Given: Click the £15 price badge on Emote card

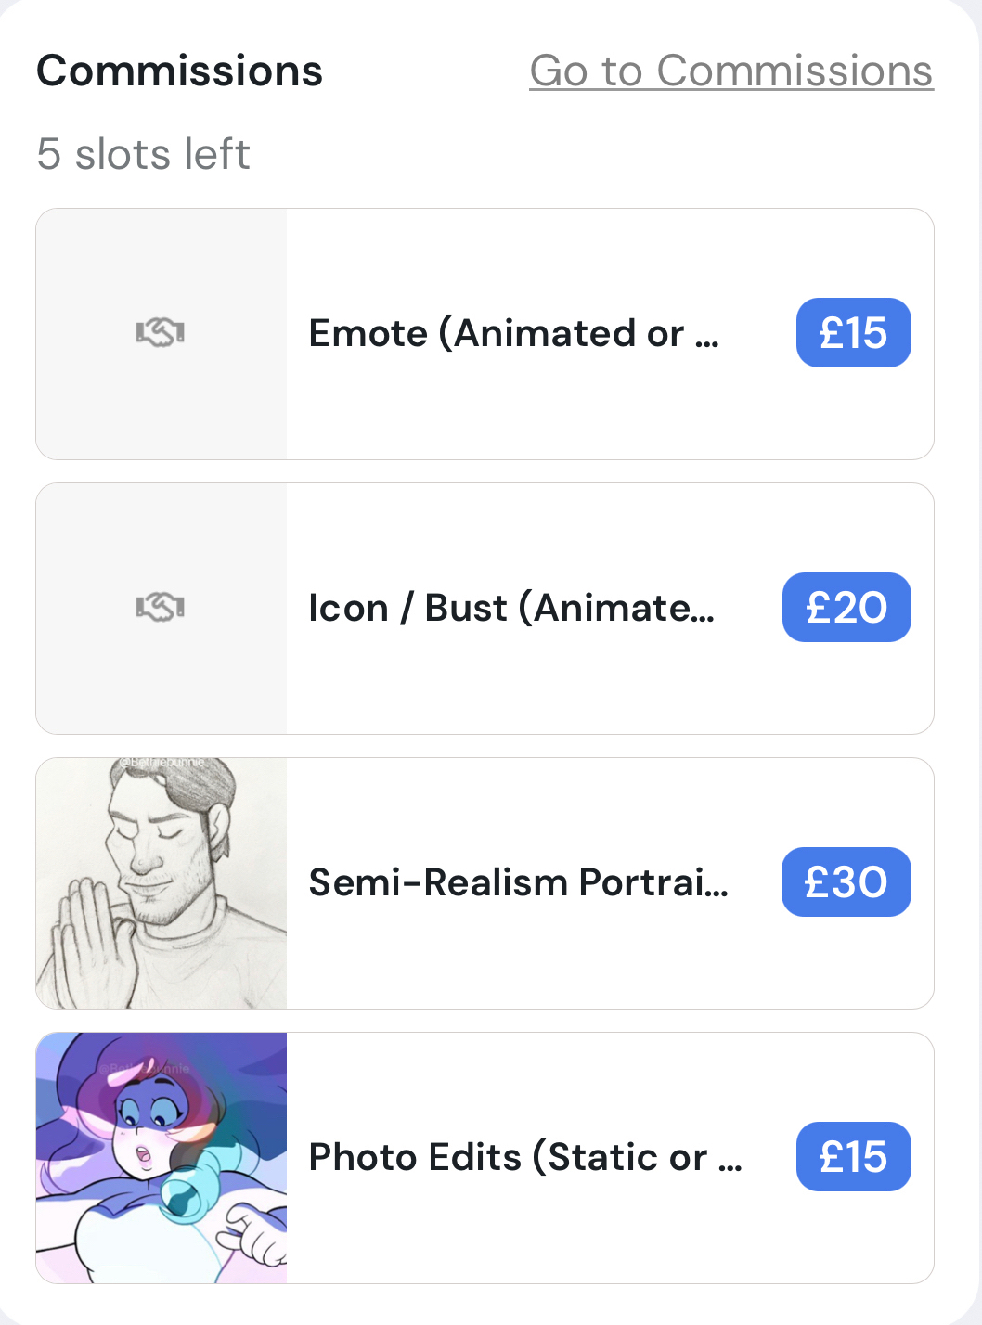Looking at the screenshot, I should pyautogui.click(x=853, y=333).
